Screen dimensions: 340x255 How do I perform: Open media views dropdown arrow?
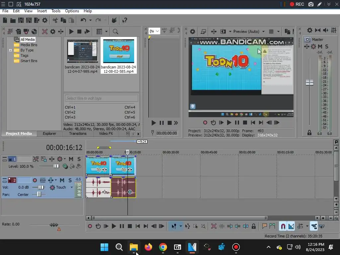click(106, 32)
